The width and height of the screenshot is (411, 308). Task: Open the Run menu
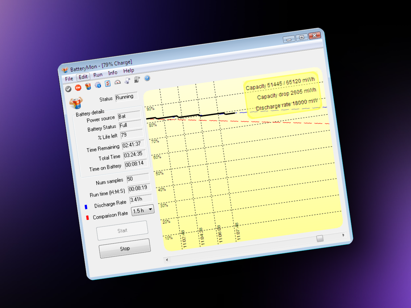98,75
